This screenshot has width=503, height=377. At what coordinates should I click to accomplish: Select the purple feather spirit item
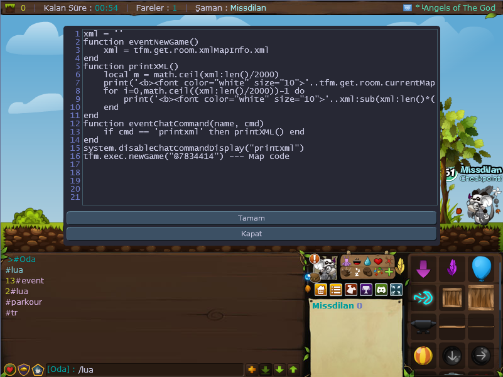tap(452, 269)
